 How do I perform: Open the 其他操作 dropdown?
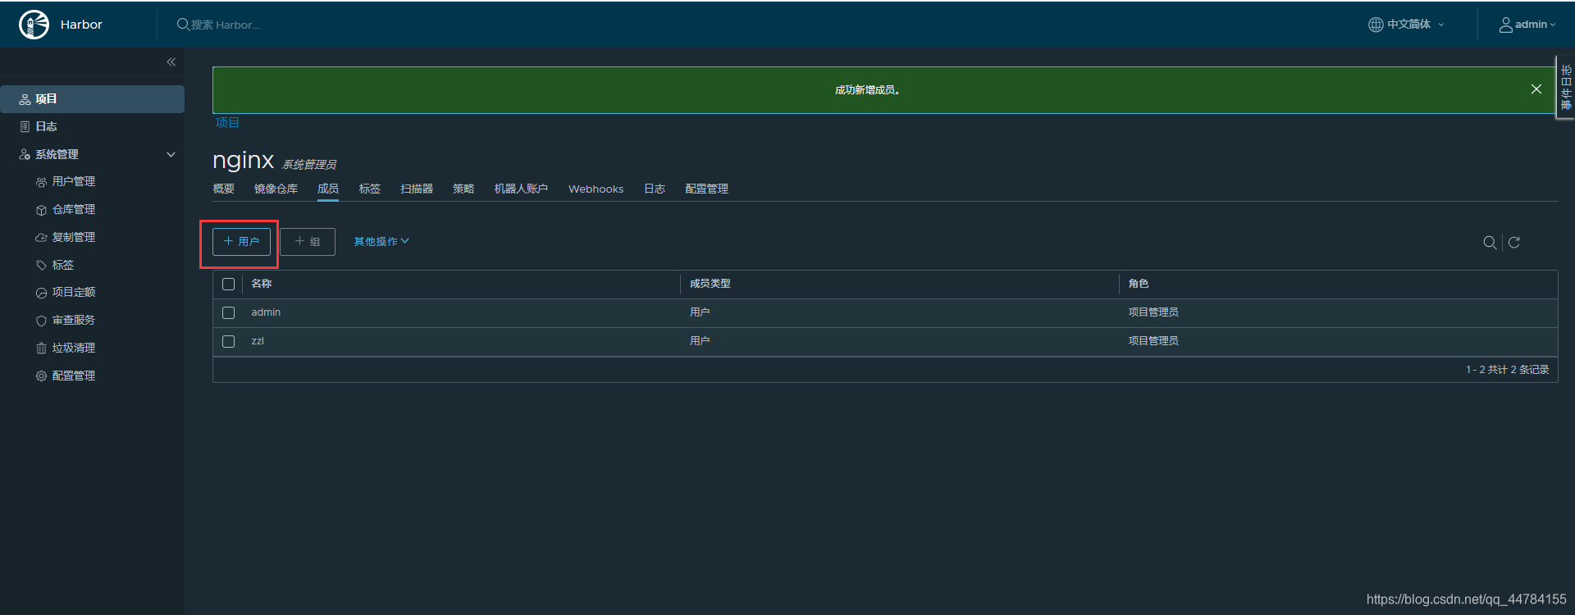(x=381, y=242)
